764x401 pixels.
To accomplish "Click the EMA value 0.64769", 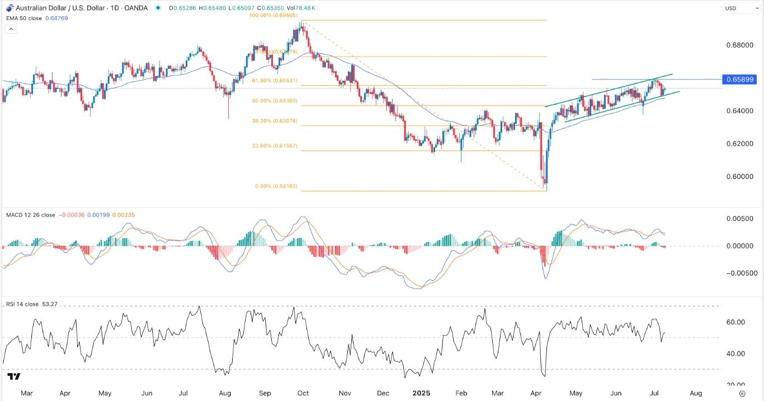I will tap(57, 18).
